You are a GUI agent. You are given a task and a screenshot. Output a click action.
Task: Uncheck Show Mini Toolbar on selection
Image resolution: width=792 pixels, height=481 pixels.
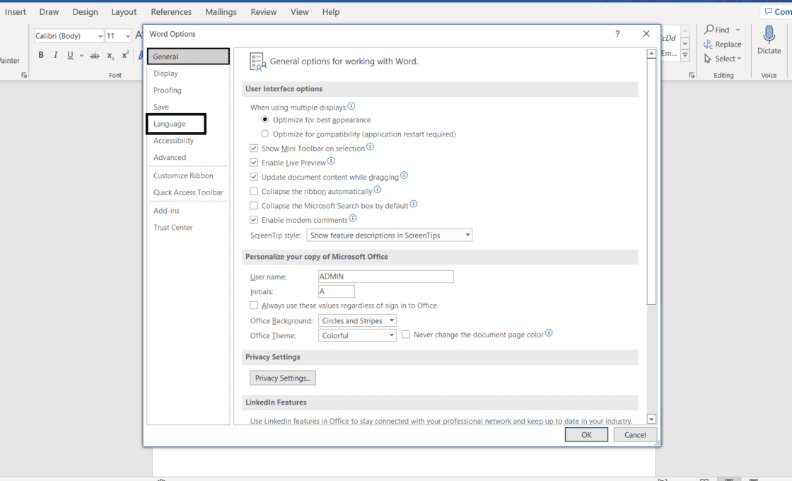254,149
